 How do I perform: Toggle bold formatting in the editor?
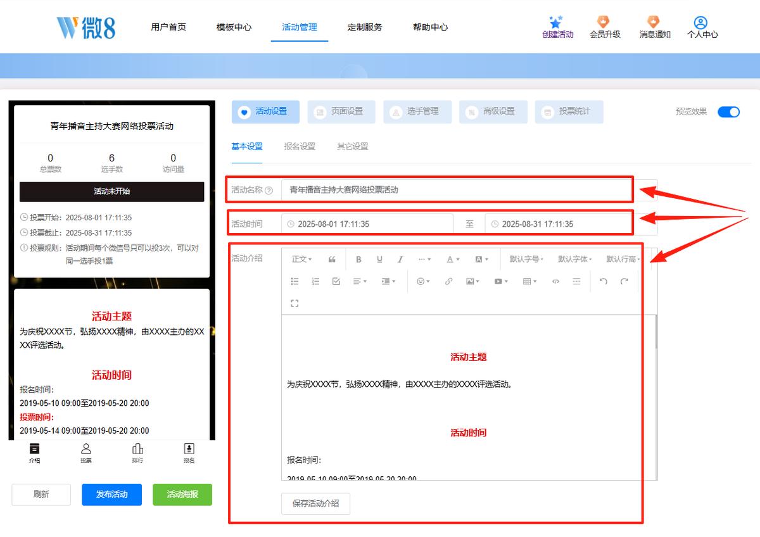pyautogui.click(x=358, y=259)
